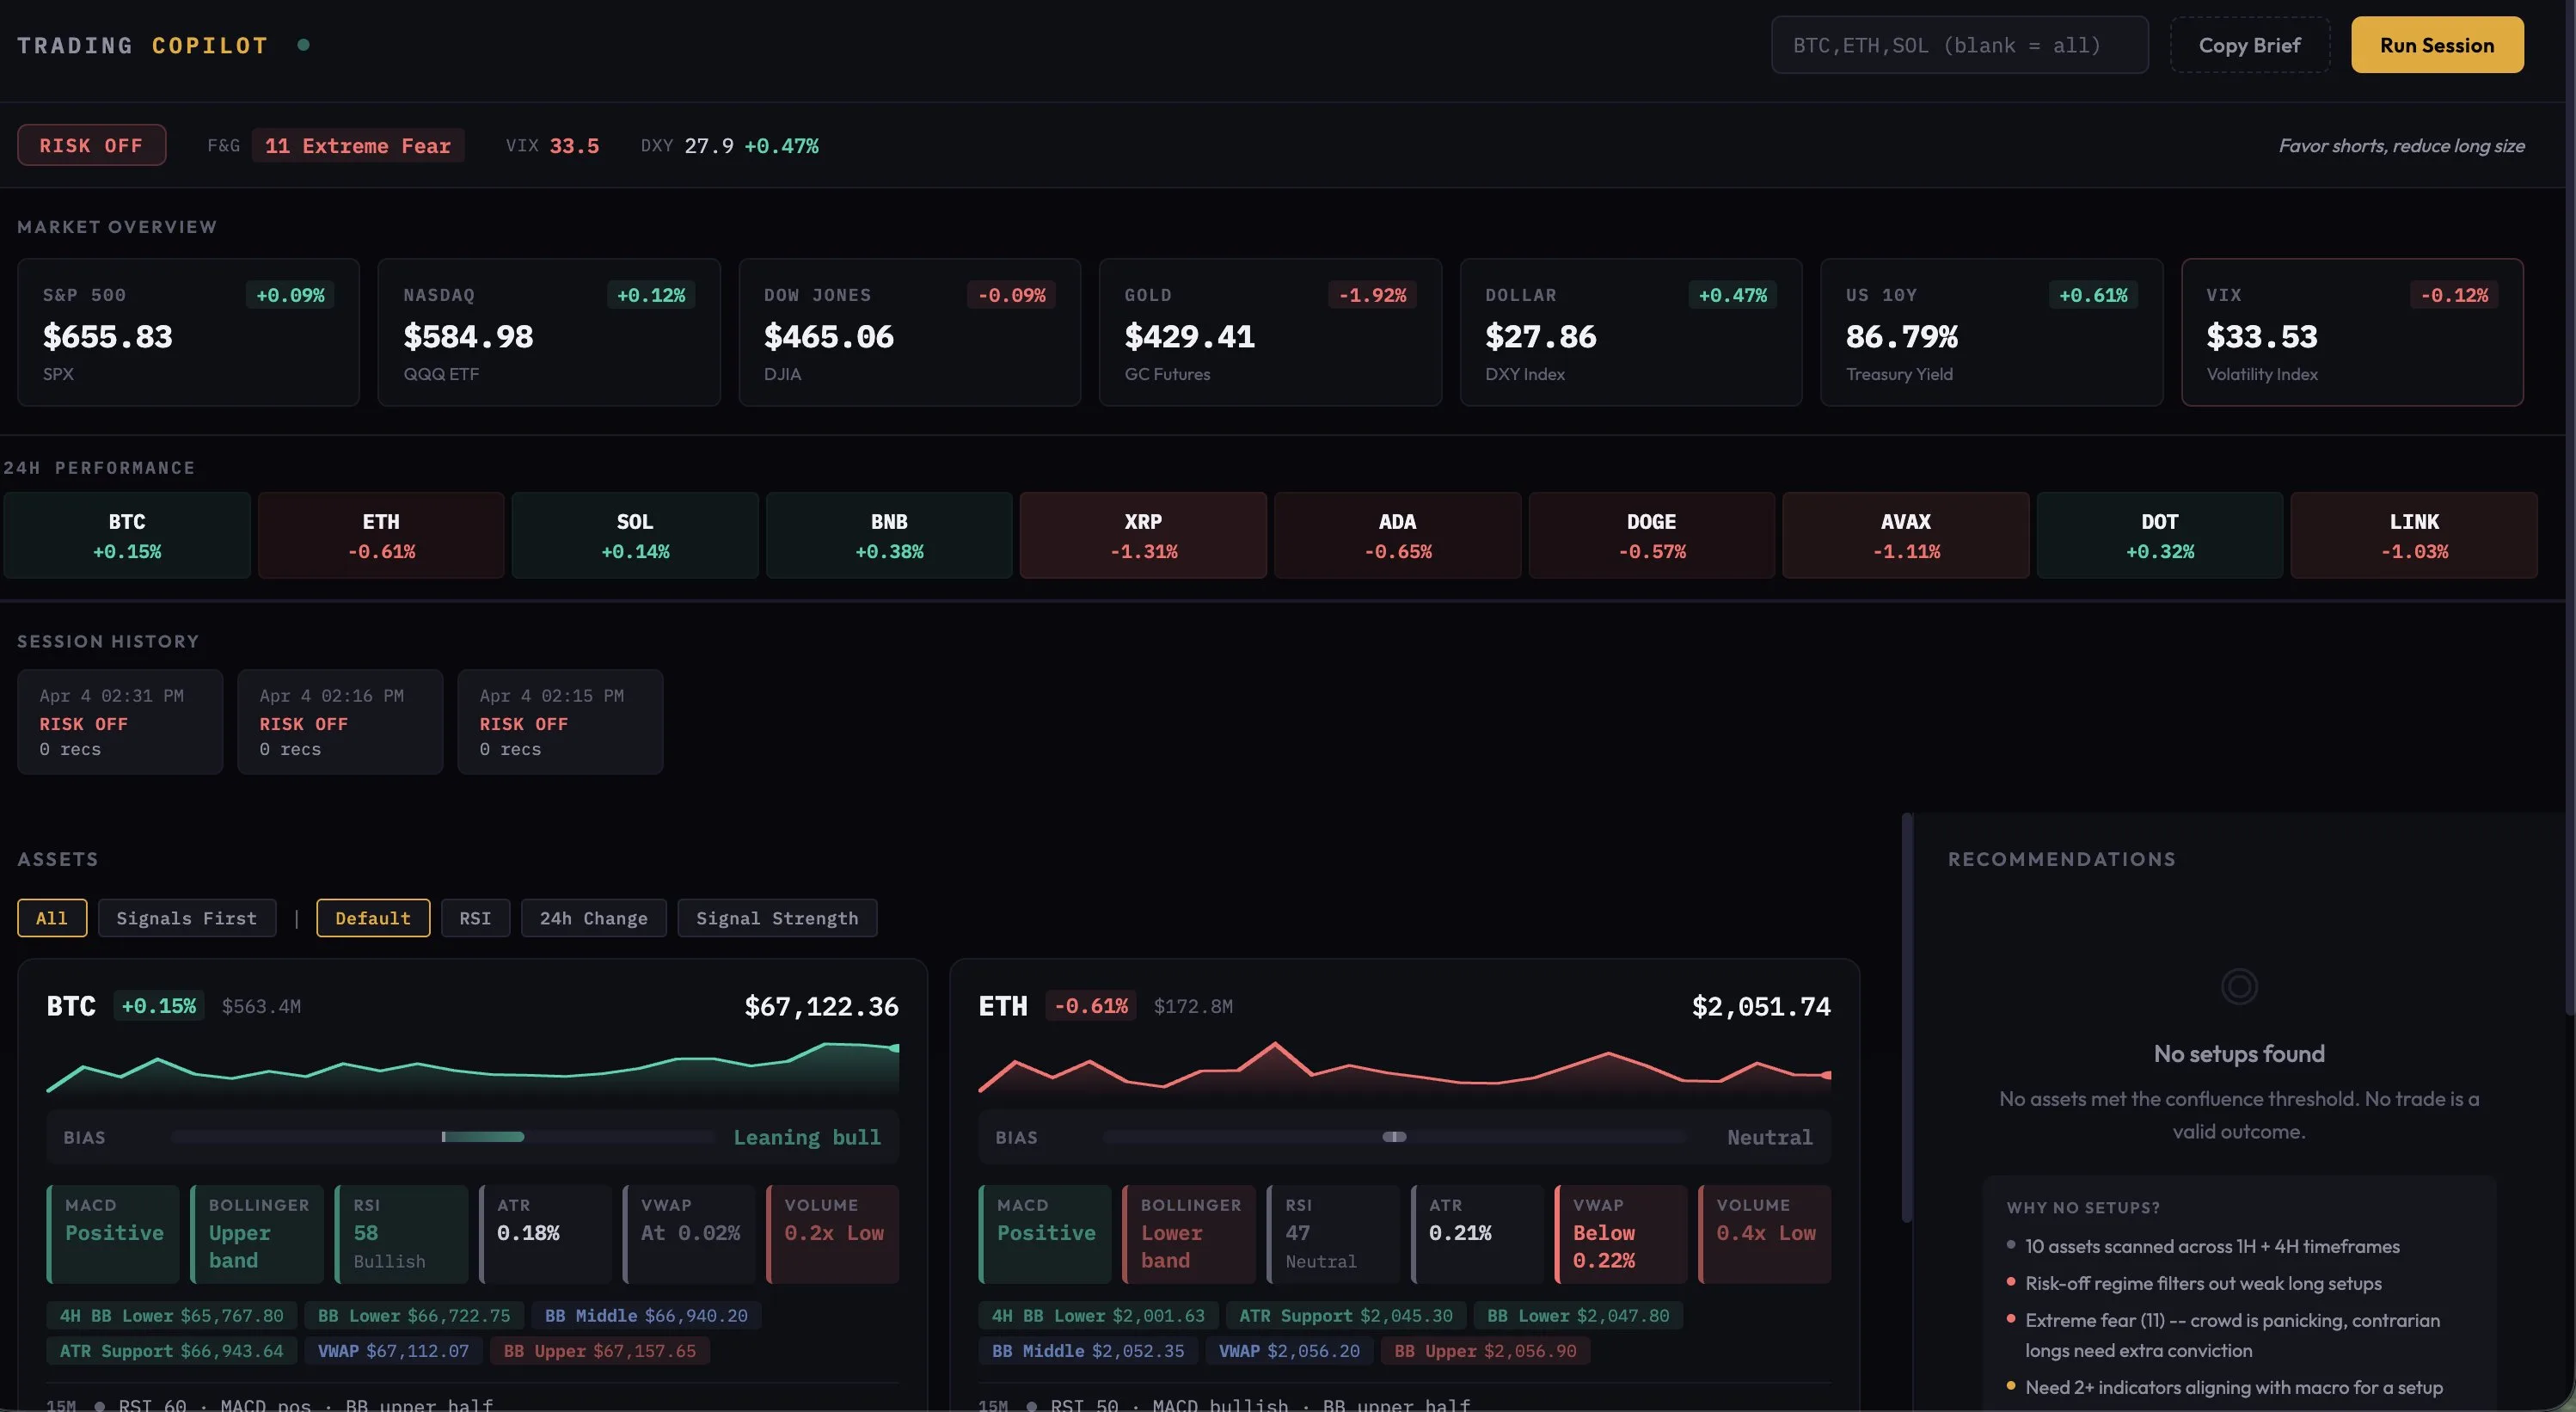Screen dimensions: 2576x1412
Task: Click the RISK OFF regime badge
Action: [91, 146]
